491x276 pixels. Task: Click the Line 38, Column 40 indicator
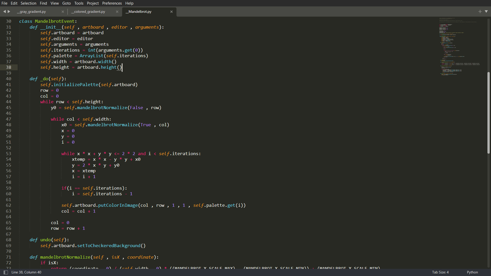click(26, 272)
